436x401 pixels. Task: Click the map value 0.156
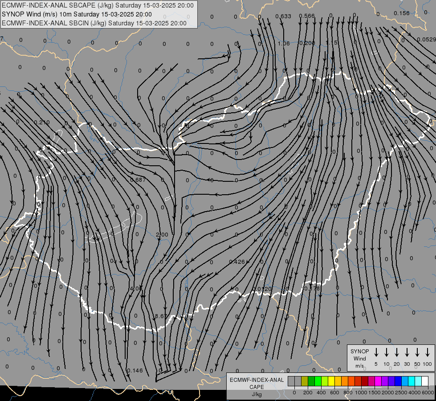coord(402,13)
